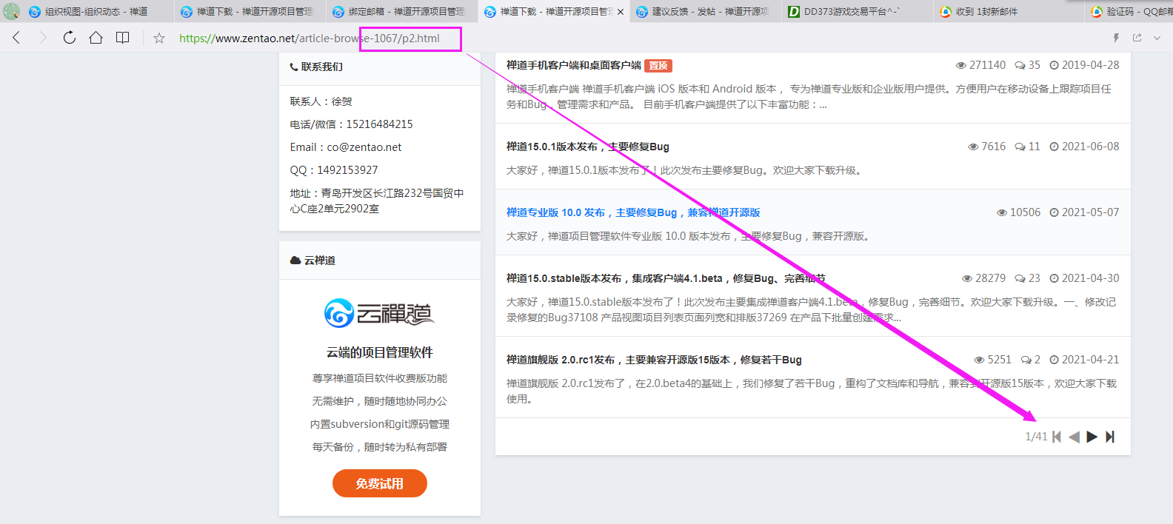This screenshot has height=524, width=1173.
Task: Open the browser home page icon
Action: 96,38
